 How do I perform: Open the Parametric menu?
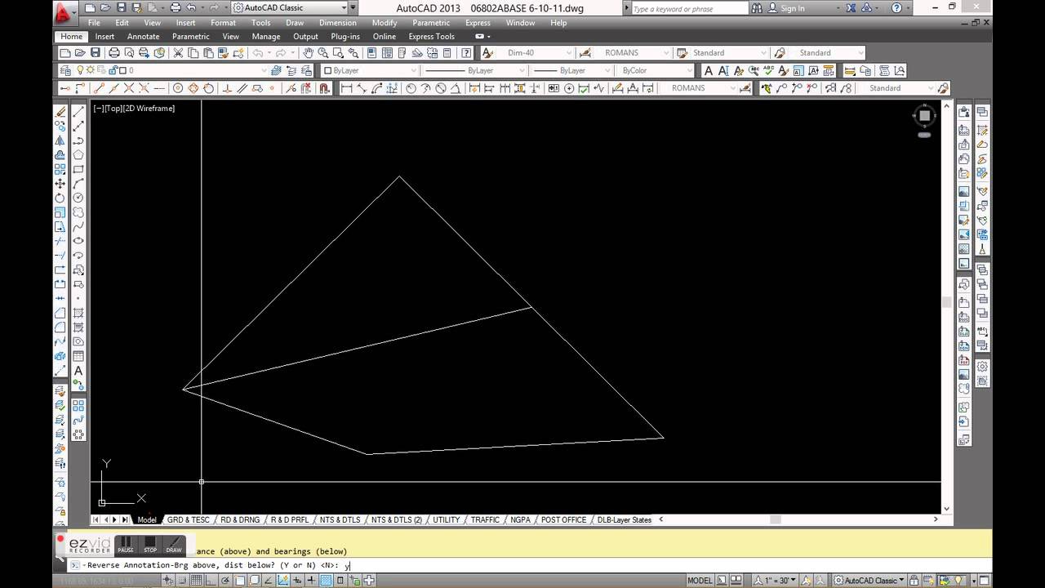[x=431, y=23]
